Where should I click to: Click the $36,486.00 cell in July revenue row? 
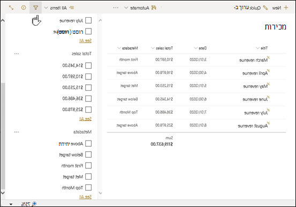164,112
